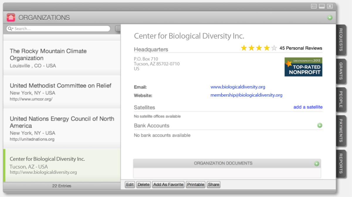
Task: Click the Satellites section heading
Action: point(145,107)
